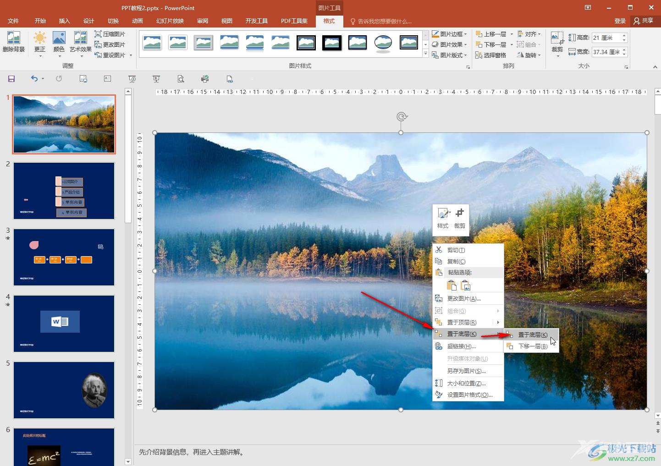661x466 pixels.
Task: Select slide 4 thumbnail with Word icon
Action: click(64, 323)
